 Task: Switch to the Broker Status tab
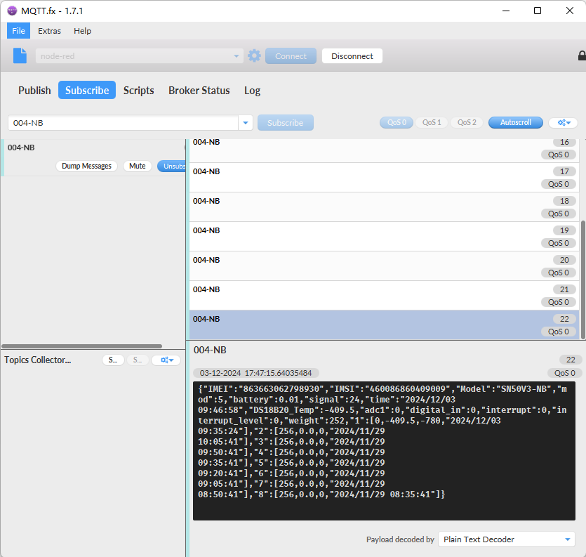[199, 90]
